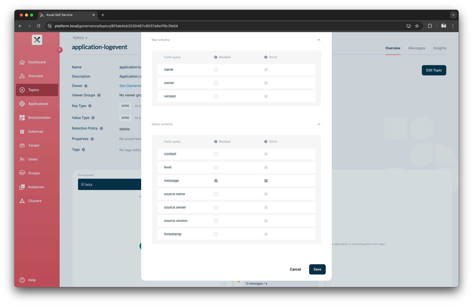The image size is (473, 306).
Task: Click the Environments grid icon
Action: click(22, 118)
